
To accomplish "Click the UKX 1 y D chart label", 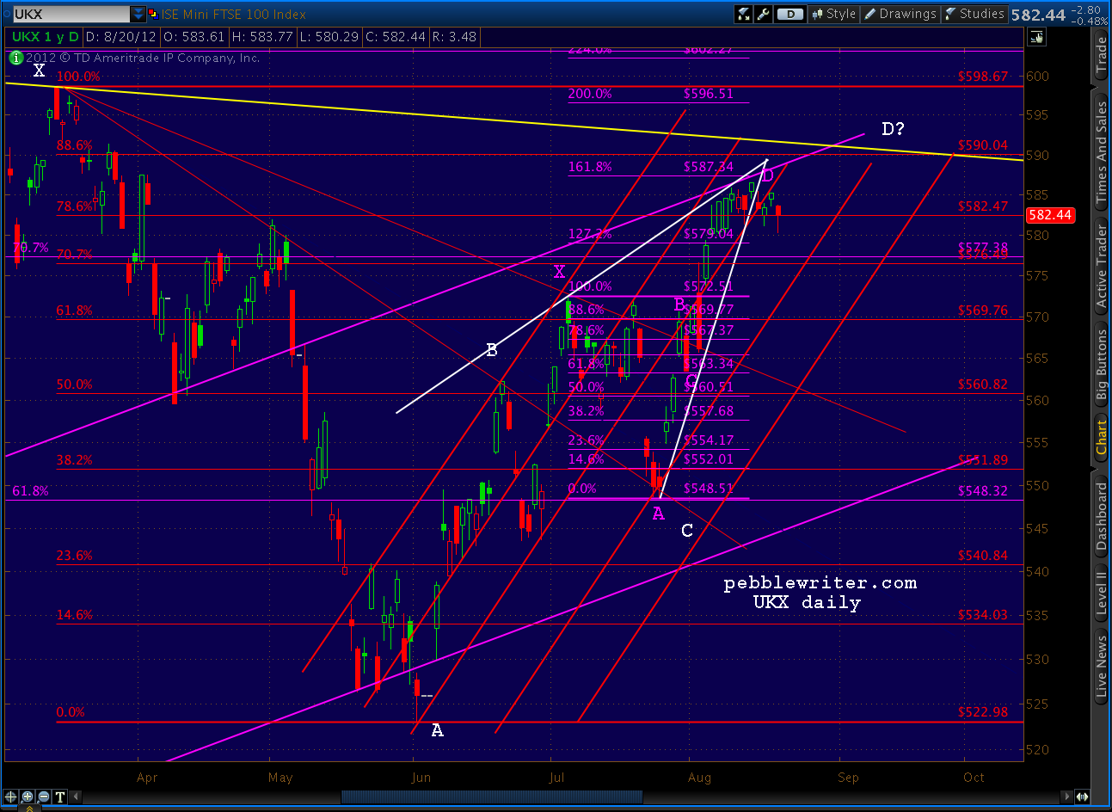I will pyautogui.click(x=45, y=37).
